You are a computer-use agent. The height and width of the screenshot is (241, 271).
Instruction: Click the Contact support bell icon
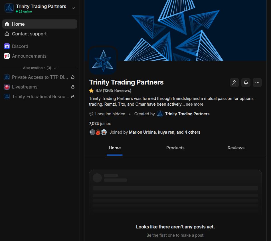[7, 34]
